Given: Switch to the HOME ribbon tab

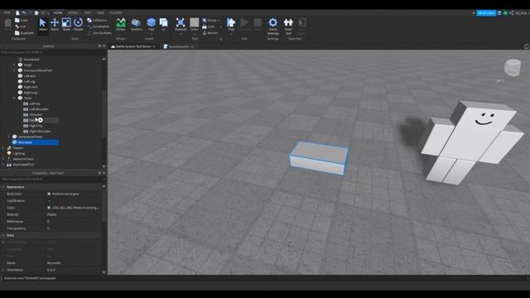Looking at the screenshot, I should 58,12.
